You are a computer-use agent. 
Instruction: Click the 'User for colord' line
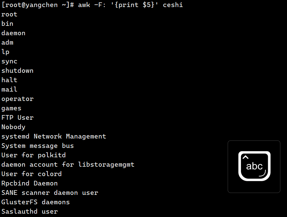click(x=32, y=174)
